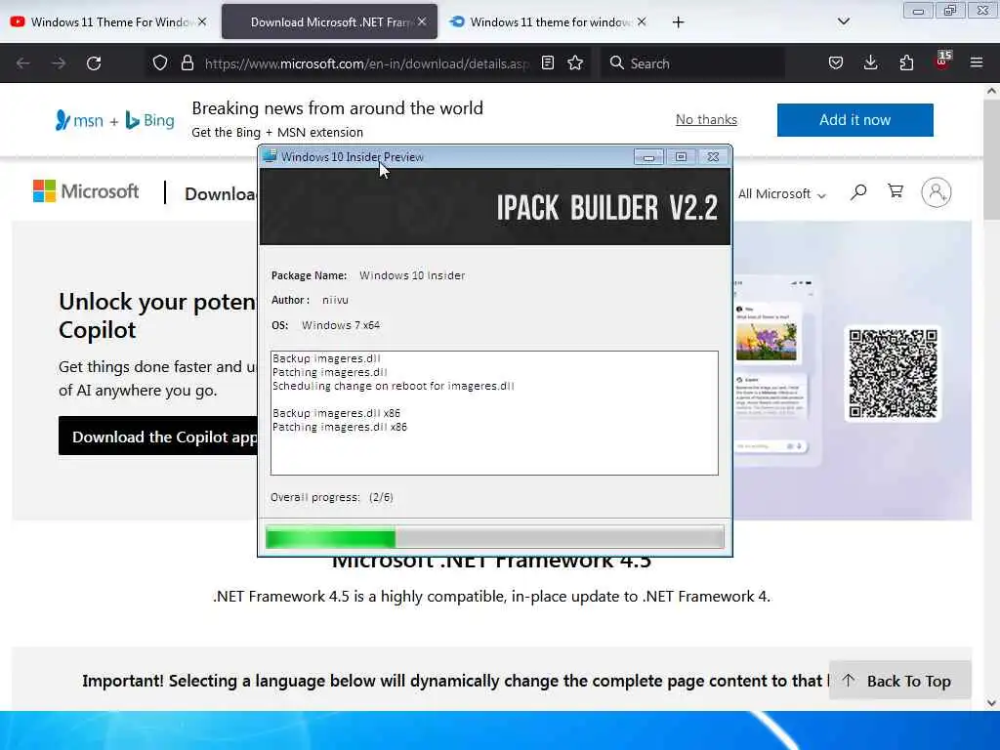Open shopping cart icon
1000x750 pixels.
tap(896, 191)
